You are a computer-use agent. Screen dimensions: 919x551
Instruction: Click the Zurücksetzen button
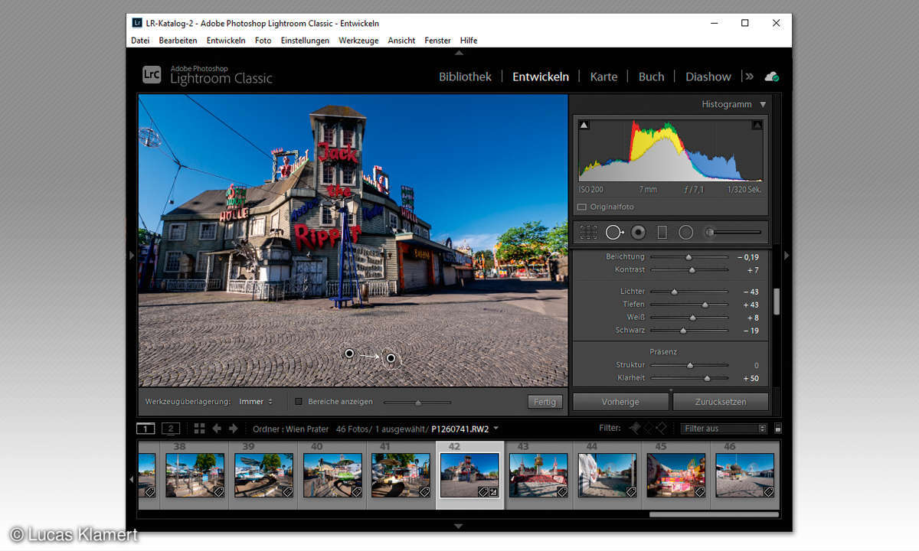point(720,401)
